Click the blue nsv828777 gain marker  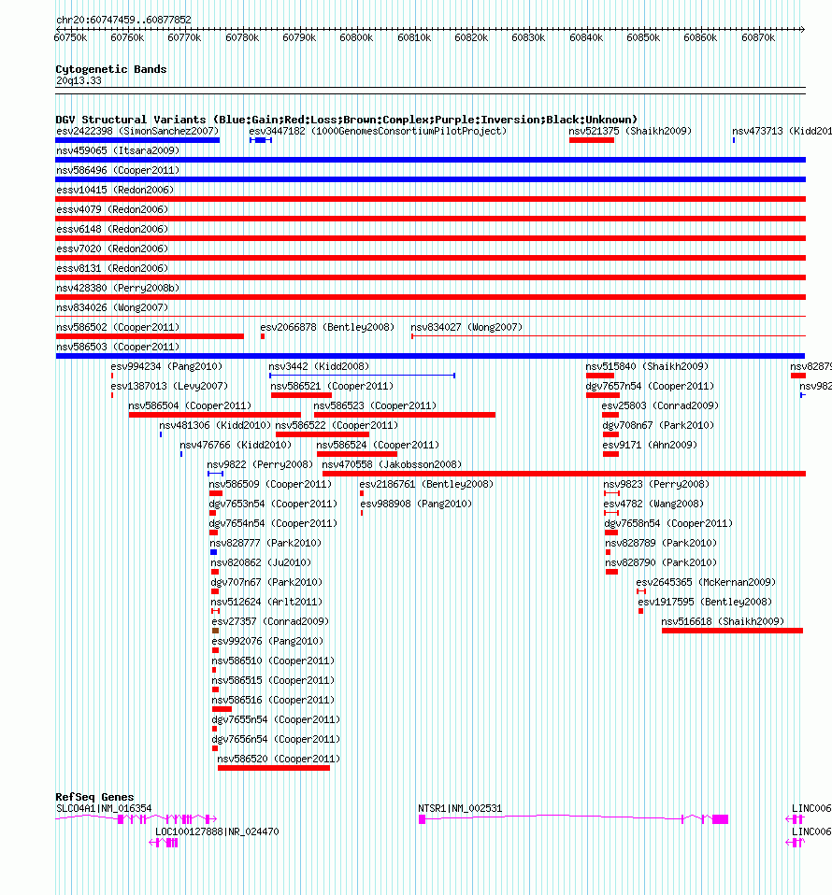[213, 552]
